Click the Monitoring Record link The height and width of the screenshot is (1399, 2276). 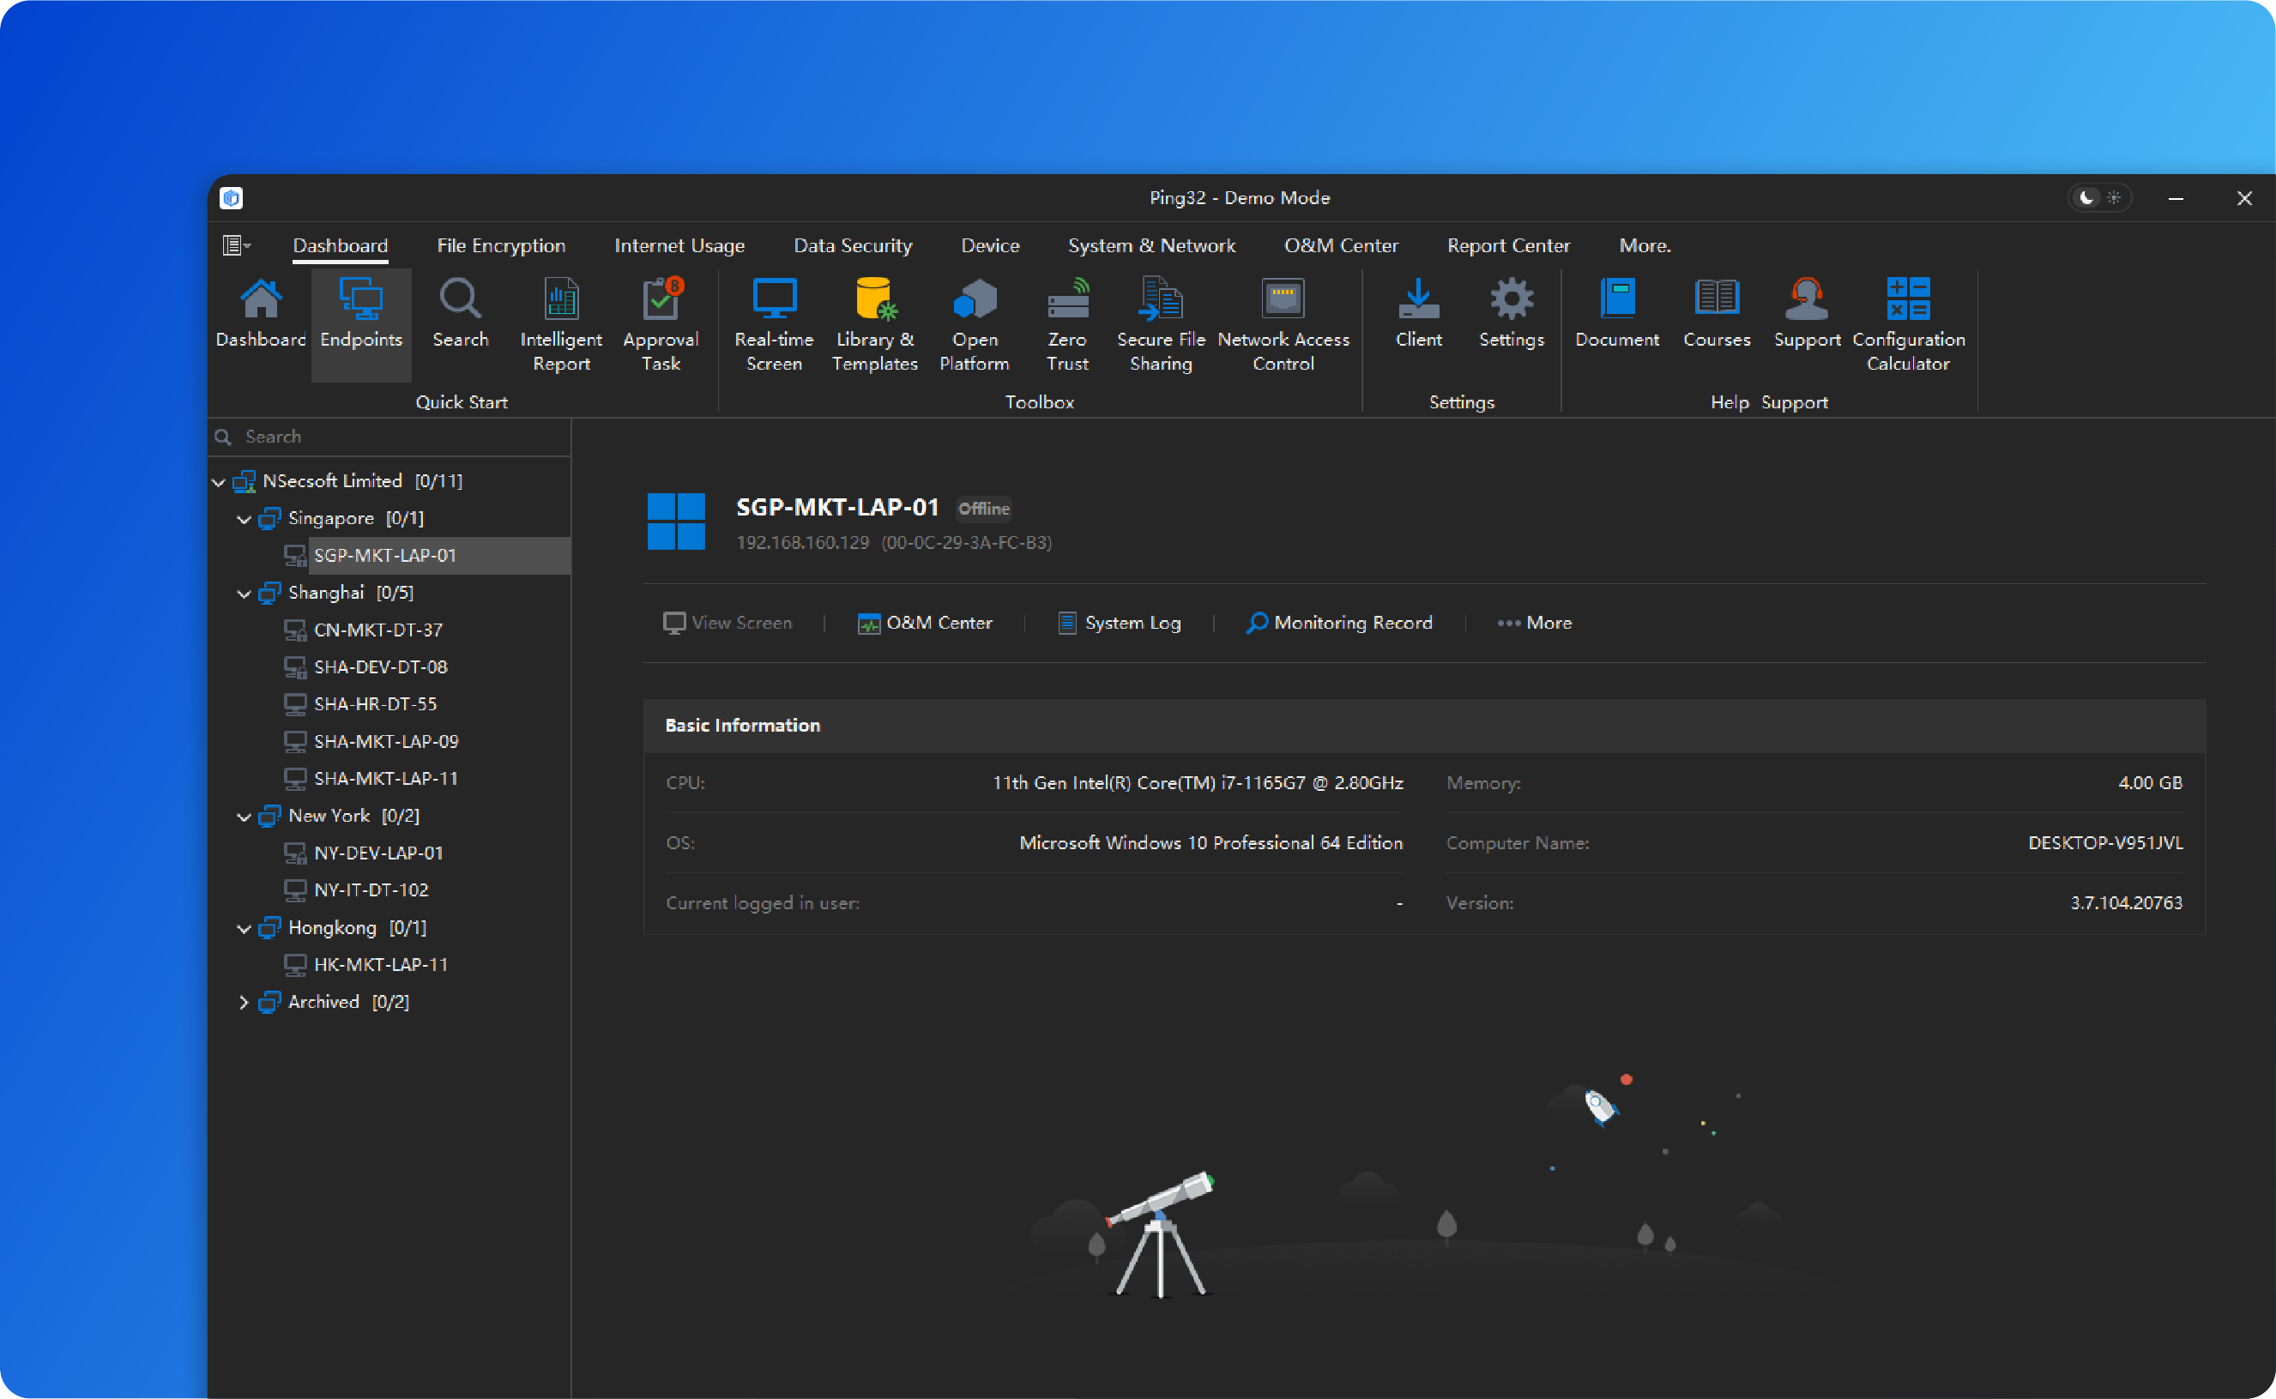tap(1340, 623)
